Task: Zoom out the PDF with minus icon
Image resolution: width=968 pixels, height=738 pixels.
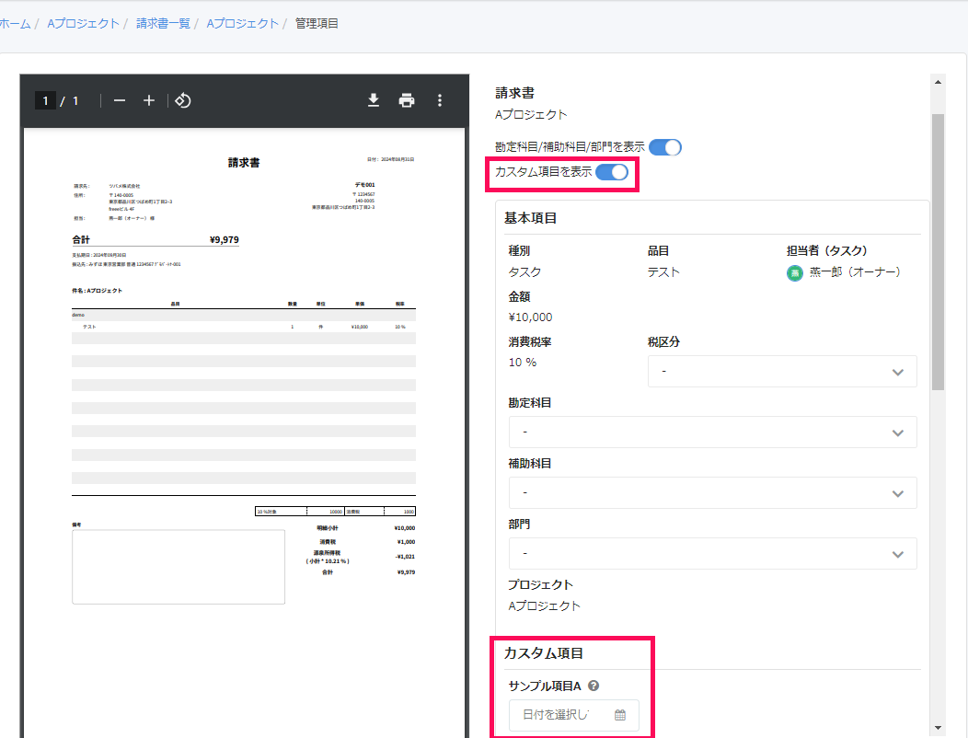Action: pyautogui.click(x=119, y=100)
